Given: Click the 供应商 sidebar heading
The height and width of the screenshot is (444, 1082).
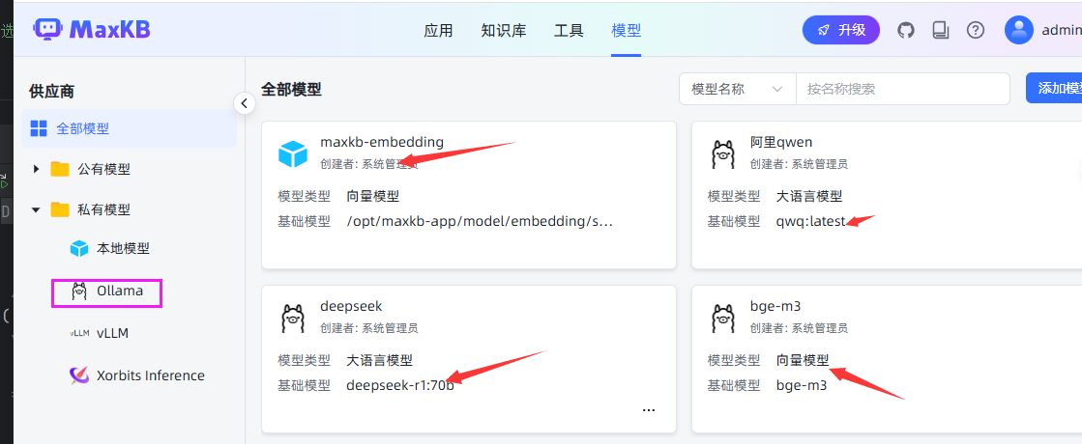Looking at the screenshot, I should [52, 91].
